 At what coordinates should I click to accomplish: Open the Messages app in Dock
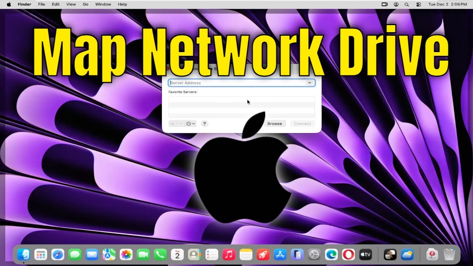pos(75,255)
